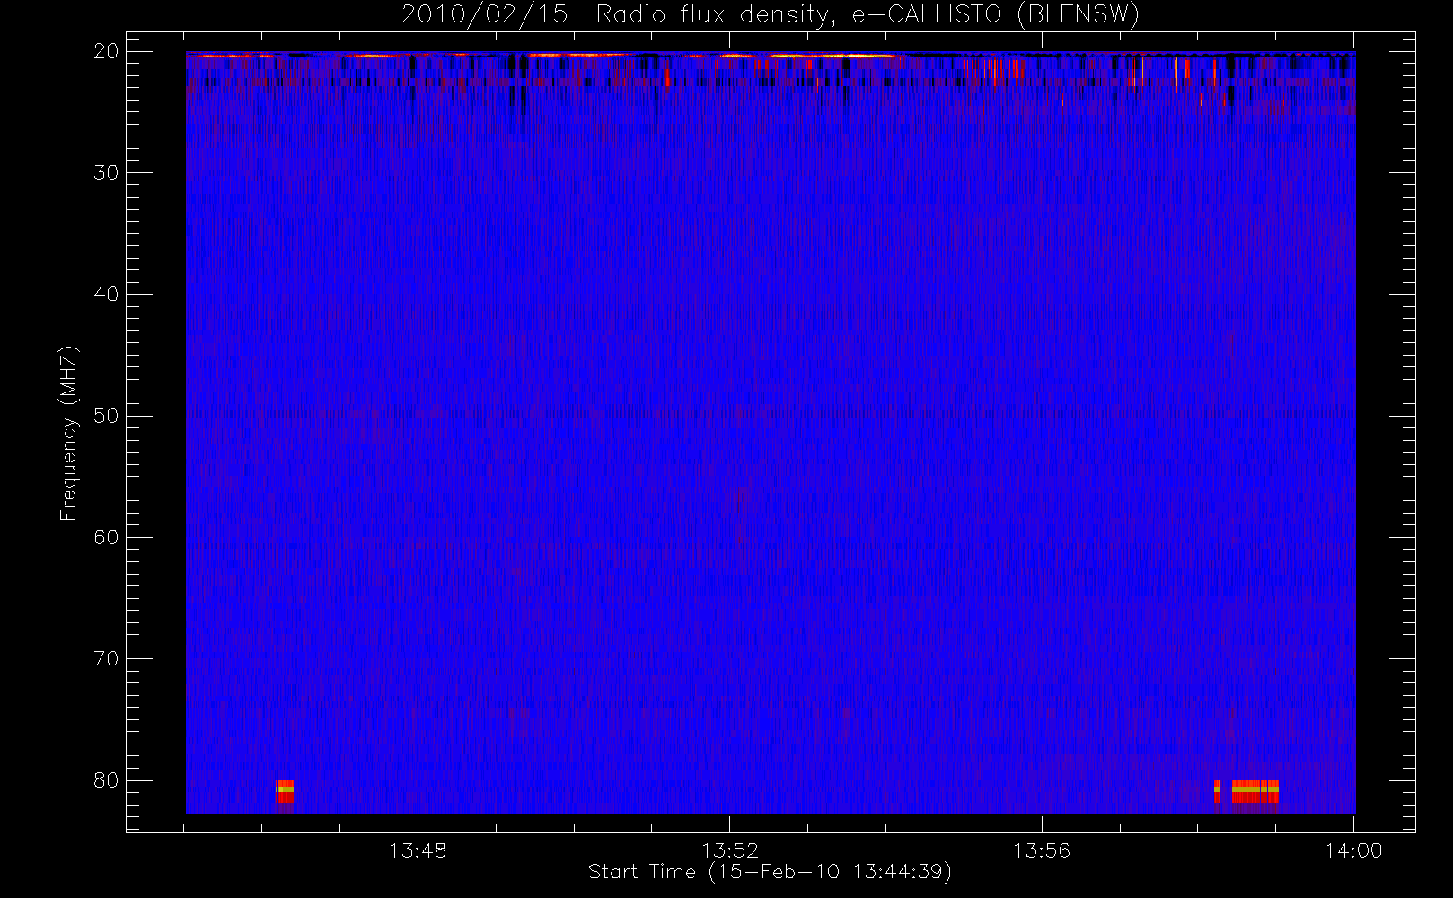Click the time tick label '13:48'

pos(418,850)
